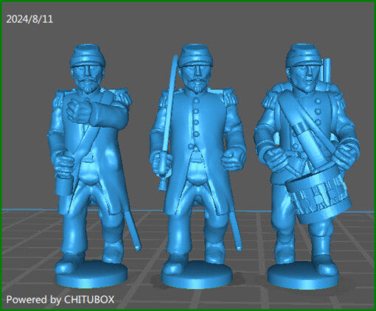Screen dimensions: 376x311
Task: Click the Powered by CHITUBOX text
Action: 60,299
